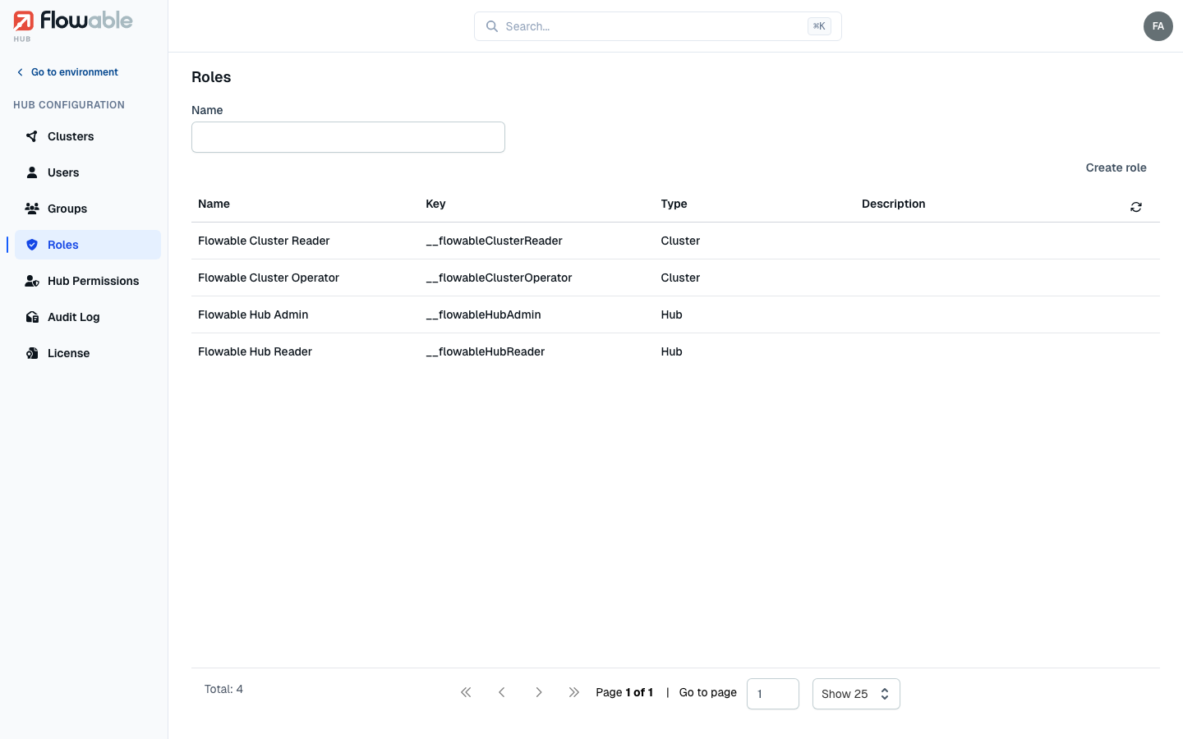Click the HUB CONFIGURATION section label

point(69,105)
